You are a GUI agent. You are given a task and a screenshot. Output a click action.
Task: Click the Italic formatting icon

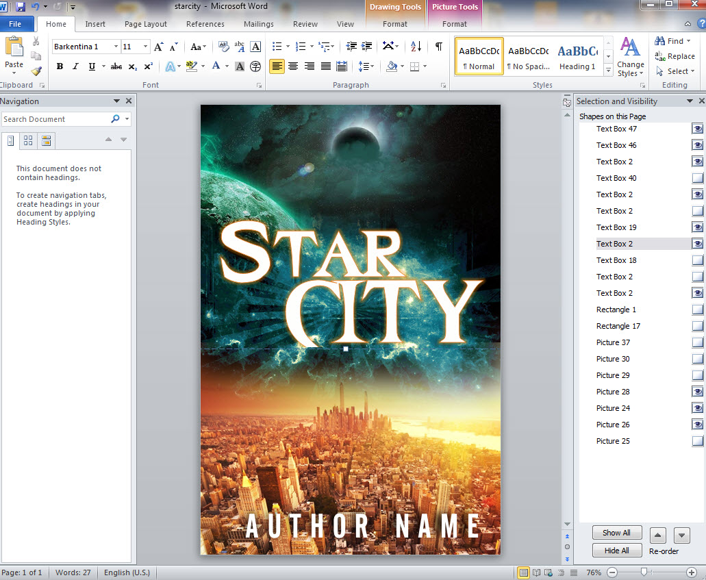[75, 66]
